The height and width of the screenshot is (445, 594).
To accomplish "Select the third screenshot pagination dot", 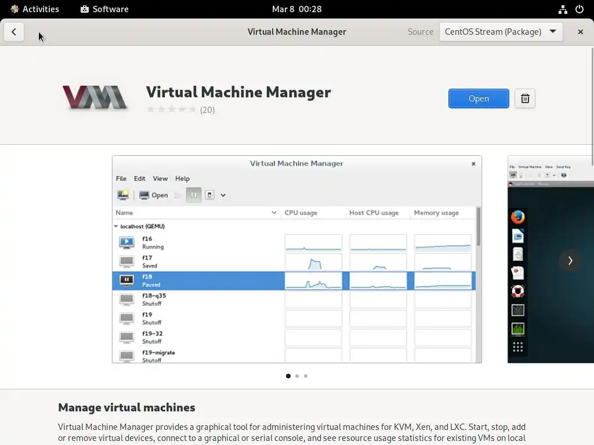I will click(306, 375).
